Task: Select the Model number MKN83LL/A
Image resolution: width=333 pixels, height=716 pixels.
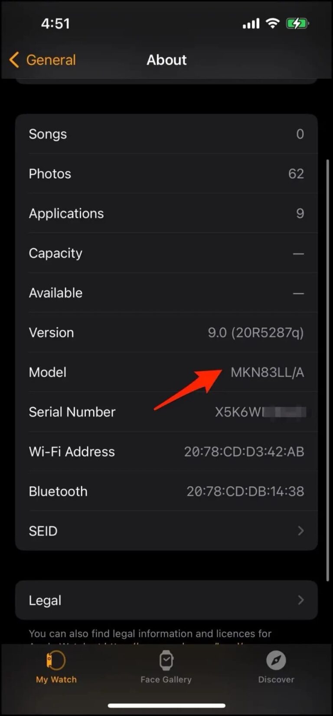Action: [268, 372]
